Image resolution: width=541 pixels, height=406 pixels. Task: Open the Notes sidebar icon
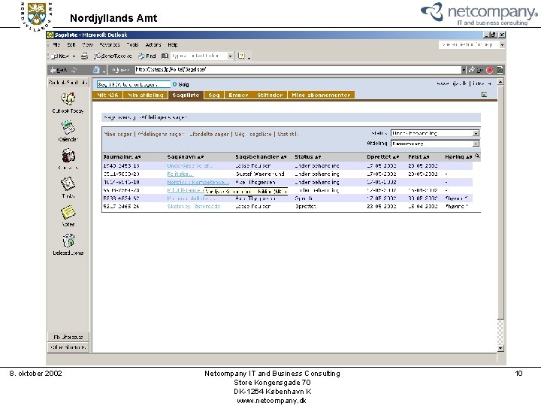(x=68, y=212)
